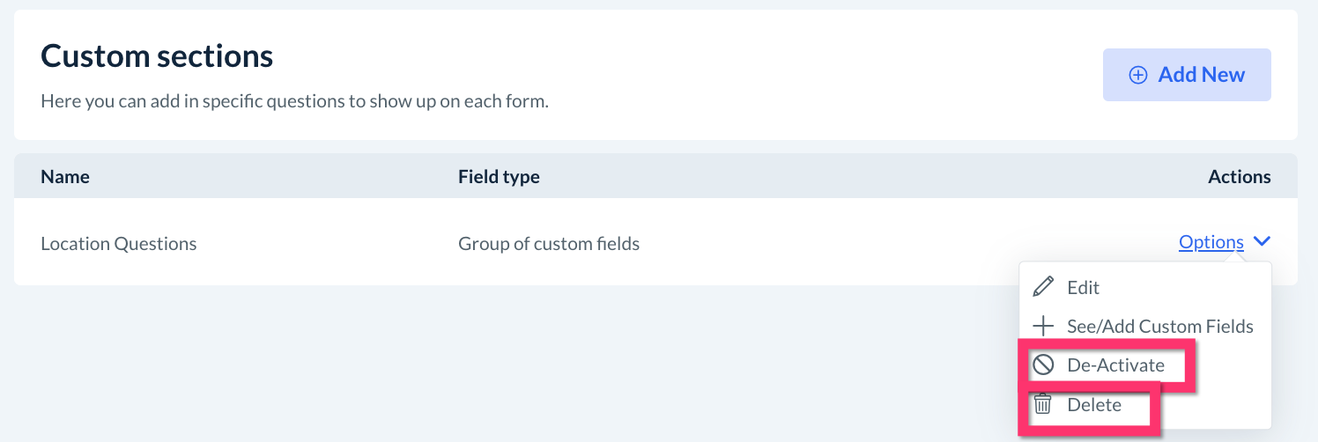Image resolution: width=1318 pixels, height=442 pixels.
Task: Click the trash can icon beside Delete
Action: click(x=1043, y=405)
